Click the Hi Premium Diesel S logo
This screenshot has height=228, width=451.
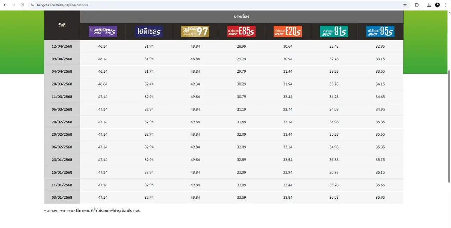point(103,31)
